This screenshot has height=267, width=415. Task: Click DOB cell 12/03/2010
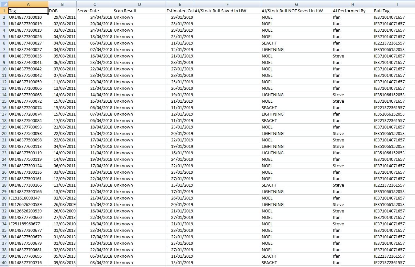pyautogui.click(x=62, y=224)
